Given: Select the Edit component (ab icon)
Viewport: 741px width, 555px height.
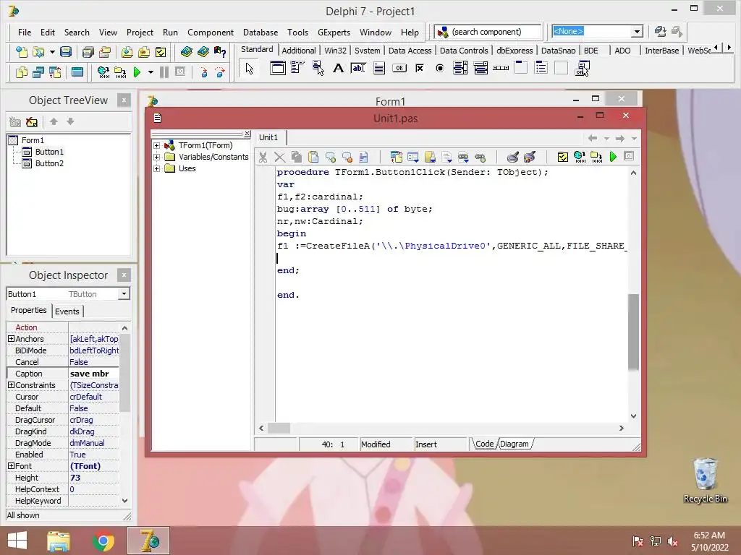Looking at the screenshot, I should point(358,69).
